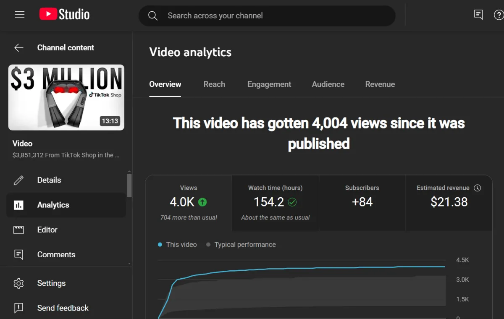
Task: Click the Comments sidebar icon
Action: click(18, 254)
